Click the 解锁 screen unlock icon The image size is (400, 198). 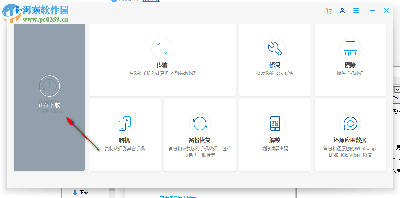(x=275, y=124)
